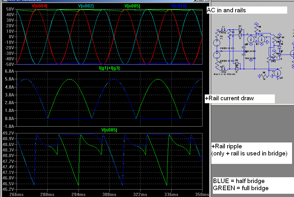Click the 322ms time axis label
Image resolution: width=294 pixels, height=197 pixels.
[140, 194]
